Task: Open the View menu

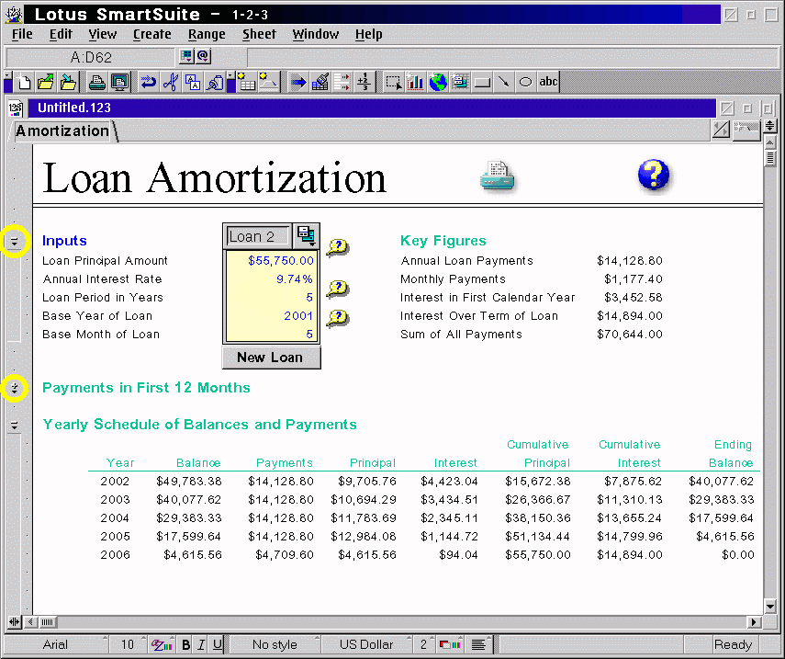Action: [x=102, y=34]
